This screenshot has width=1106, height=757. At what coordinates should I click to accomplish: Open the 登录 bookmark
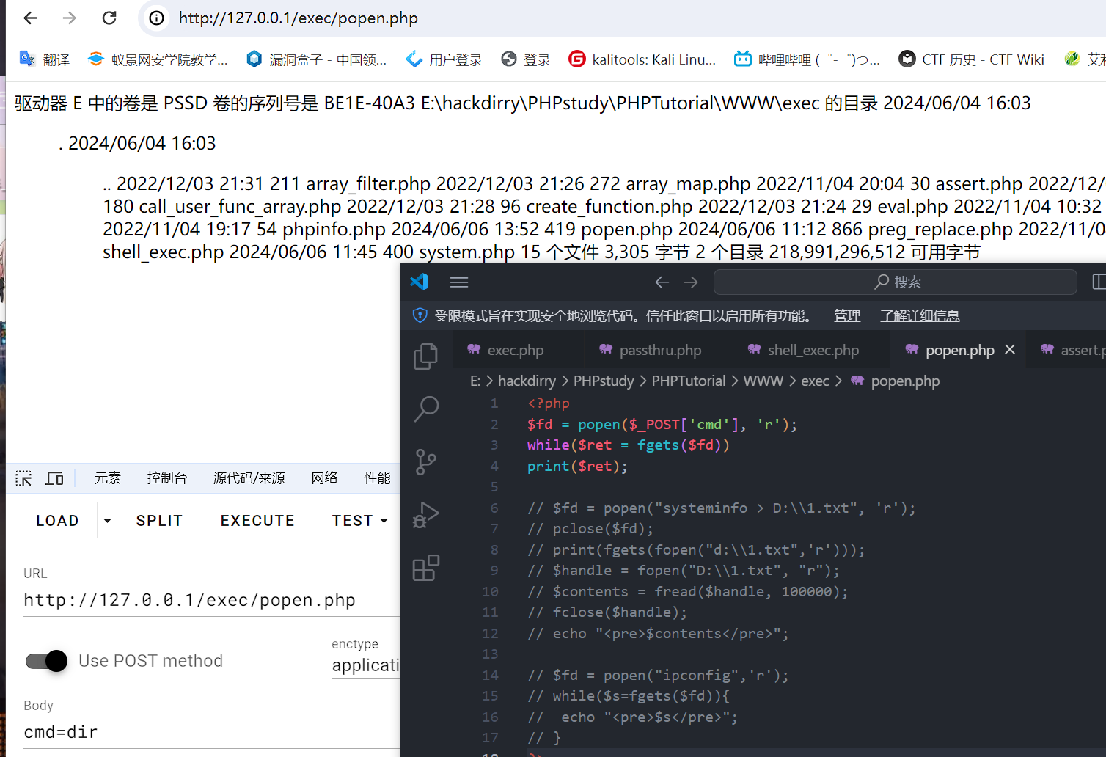(x=526, y=59)
